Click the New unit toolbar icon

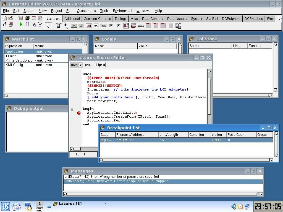coord(5,18)
